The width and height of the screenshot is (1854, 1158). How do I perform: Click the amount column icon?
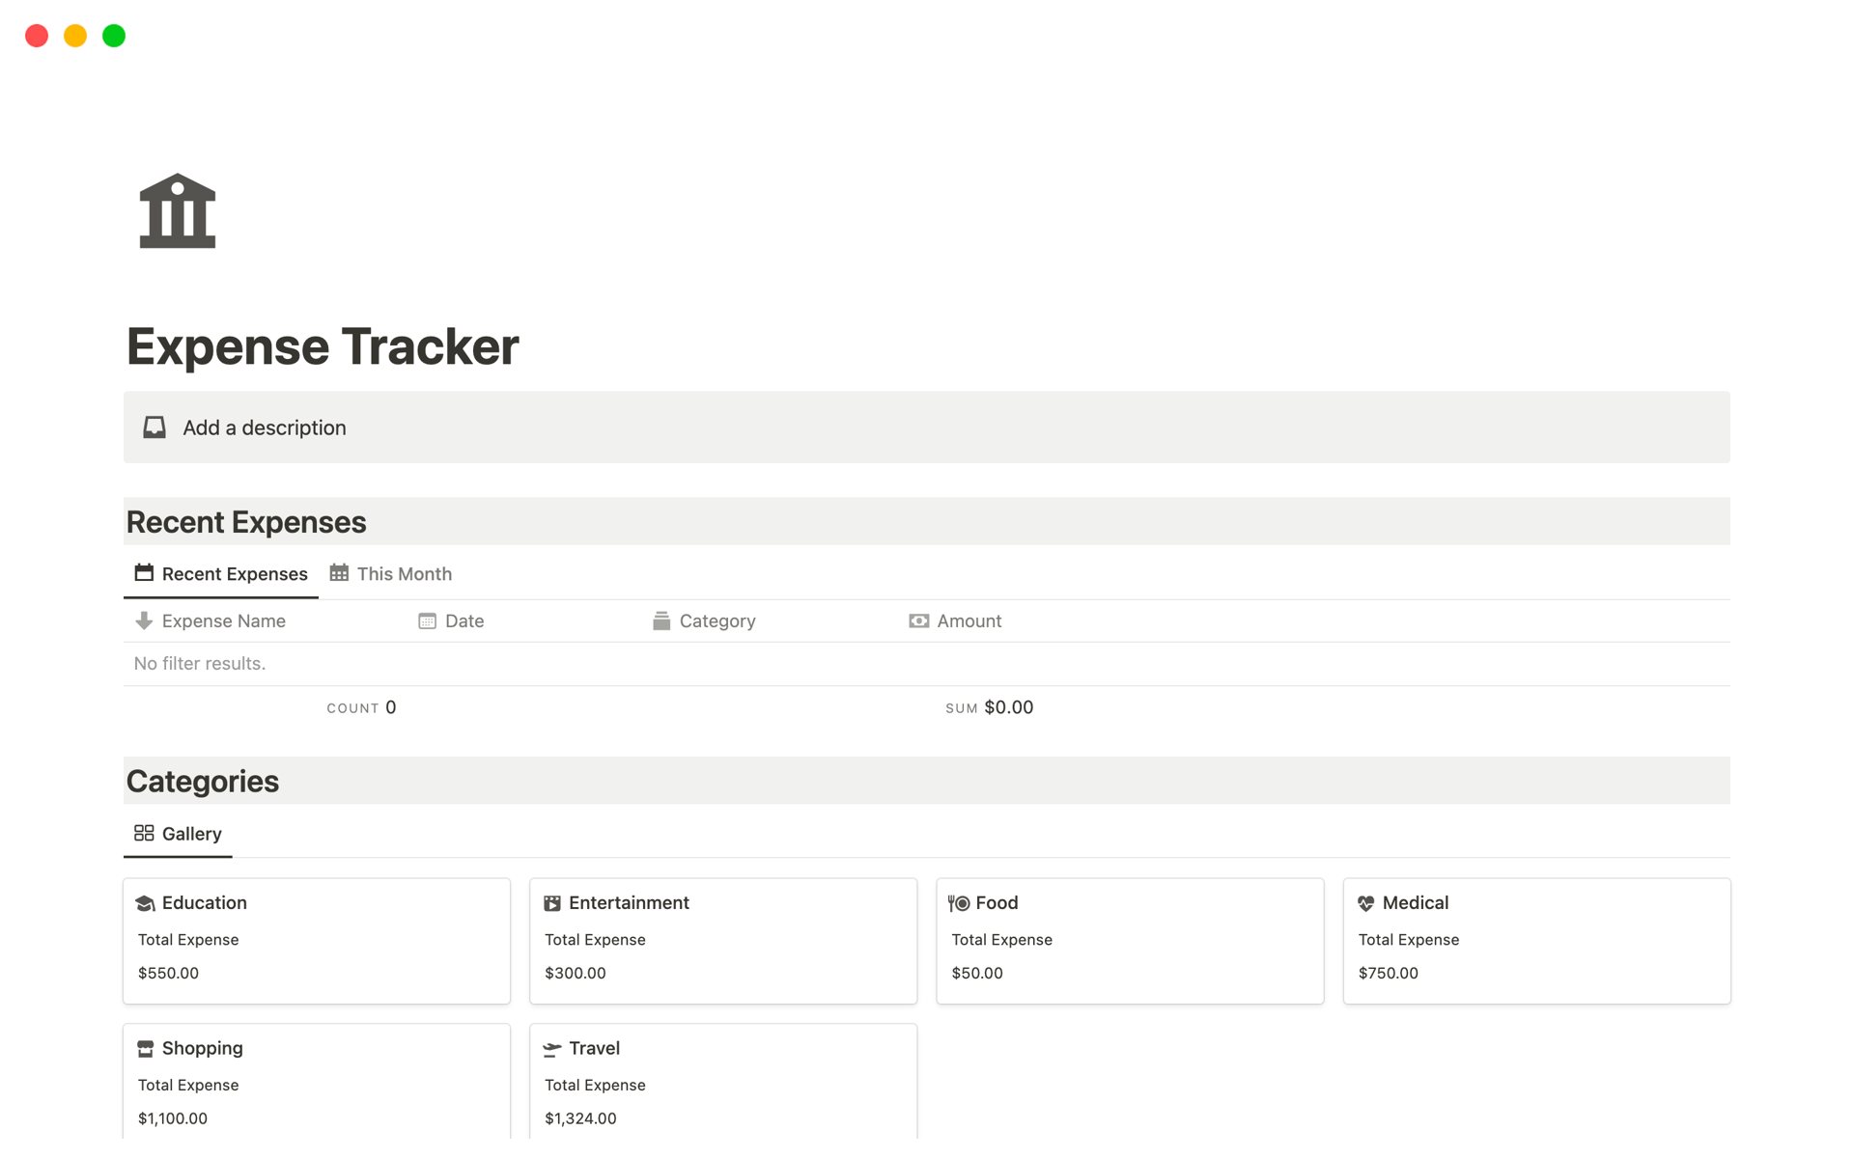click(x=918, y=620)
